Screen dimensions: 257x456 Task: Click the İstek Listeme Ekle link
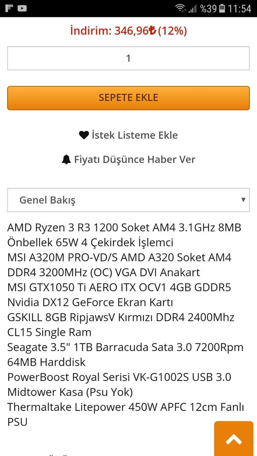tap(134, 135)
